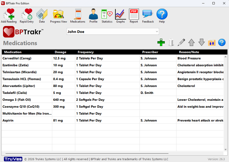The height and width of the screenshot is (162, 229).
Task: Sort by Reason/Note column header
Action: pyautogui.click(x=189, y=52)
